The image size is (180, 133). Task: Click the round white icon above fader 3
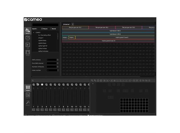tap(42, 85)
